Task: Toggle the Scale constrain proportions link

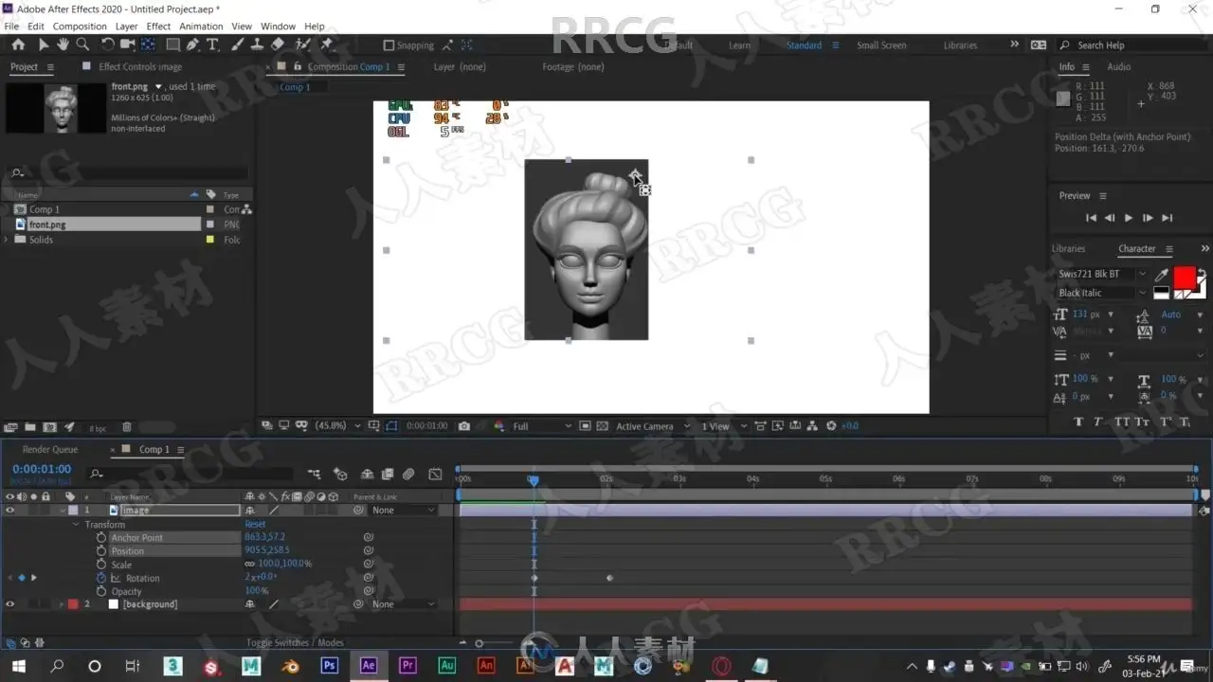Action: (x=250, y=565)
